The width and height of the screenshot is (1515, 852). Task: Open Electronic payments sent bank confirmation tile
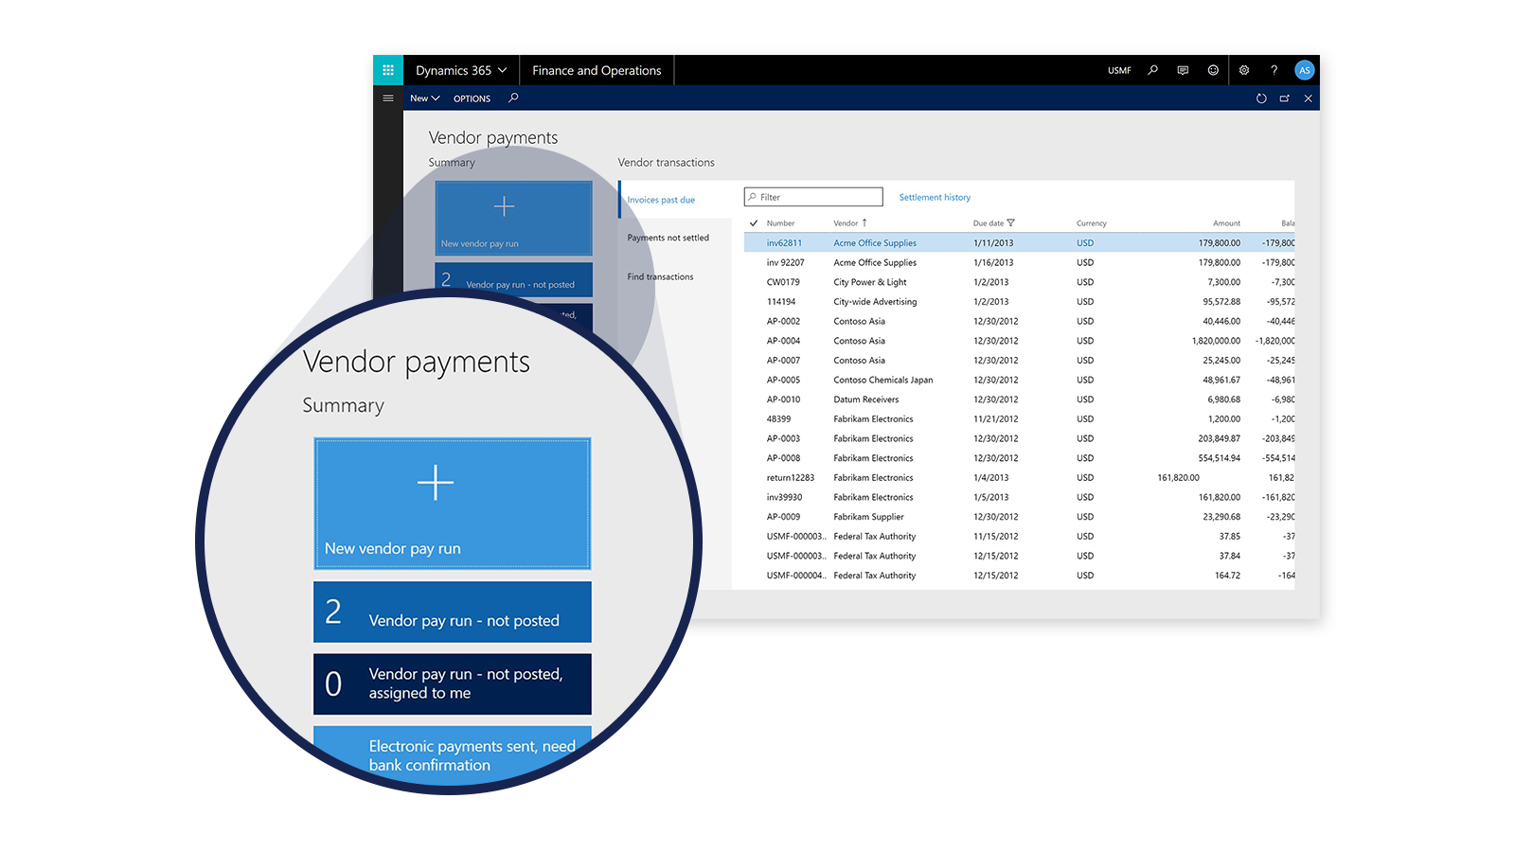tap(453, 754)
